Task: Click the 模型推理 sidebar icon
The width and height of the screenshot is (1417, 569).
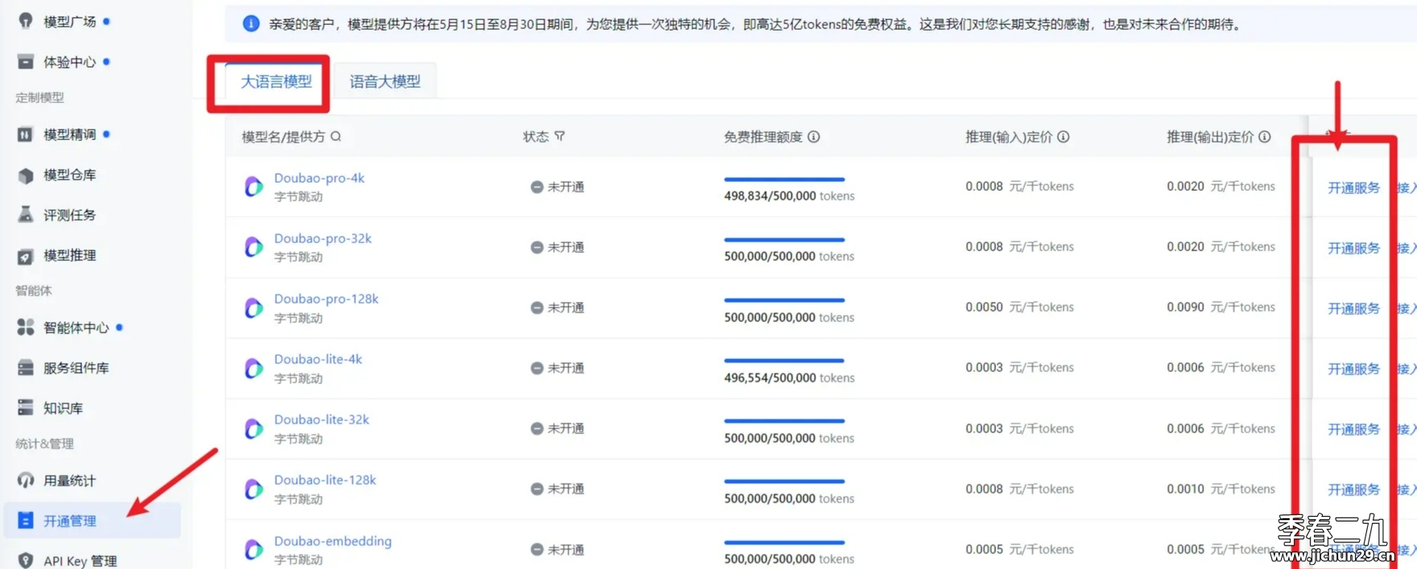Action: [x=26, y=256]
